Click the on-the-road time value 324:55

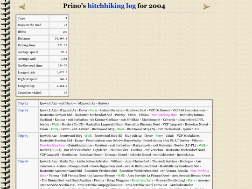coord(63,66)
